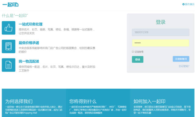Click the thumbs-up icon beside 一站式印务处理
Image resolution: width=195 pixels, height=117 pixels.
pos(9,28)
